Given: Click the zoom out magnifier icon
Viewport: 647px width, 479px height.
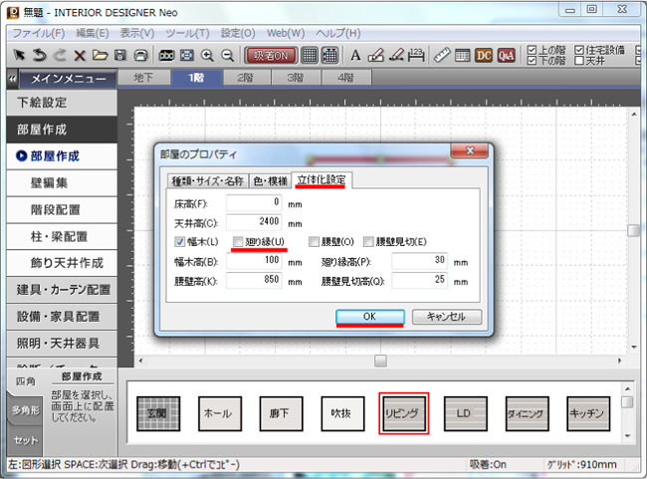Looking at the screenshot, I should (x=228, y=55).
